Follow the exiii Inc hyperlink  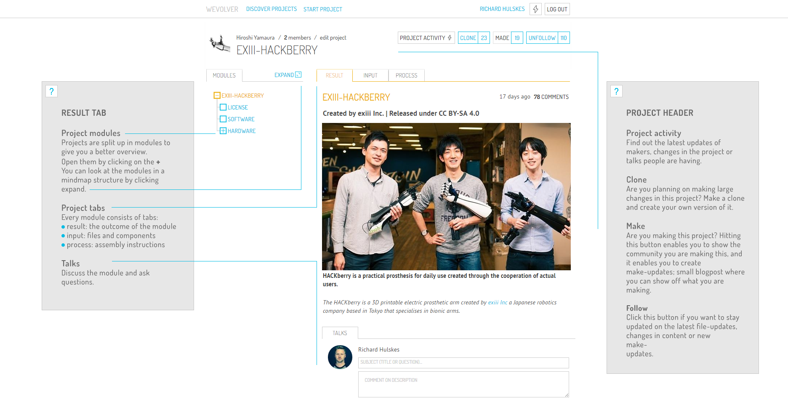(498, 302)
